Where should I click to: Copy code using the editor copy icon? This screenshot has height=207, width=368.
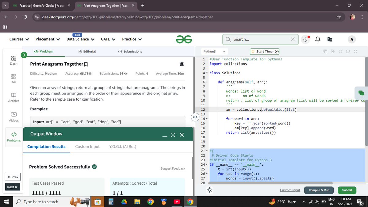click(x=325, y=52)
